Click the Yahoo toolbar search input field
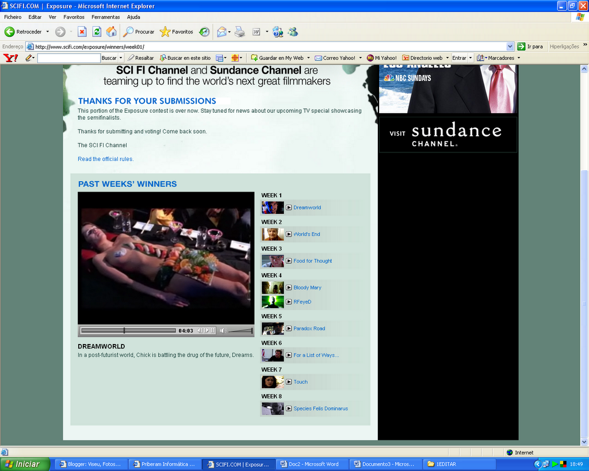The image size is (589, 471). pyautogui.click(x=69, y=58)
